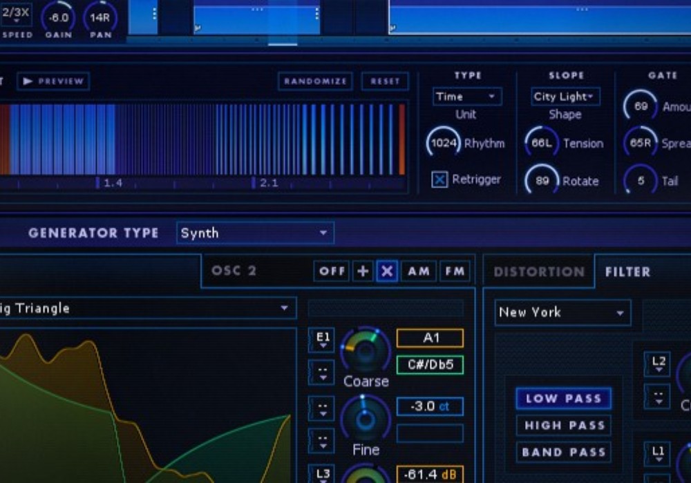
Task: Open the Generator Type Synth dropdown
Action: pos(255,233)
